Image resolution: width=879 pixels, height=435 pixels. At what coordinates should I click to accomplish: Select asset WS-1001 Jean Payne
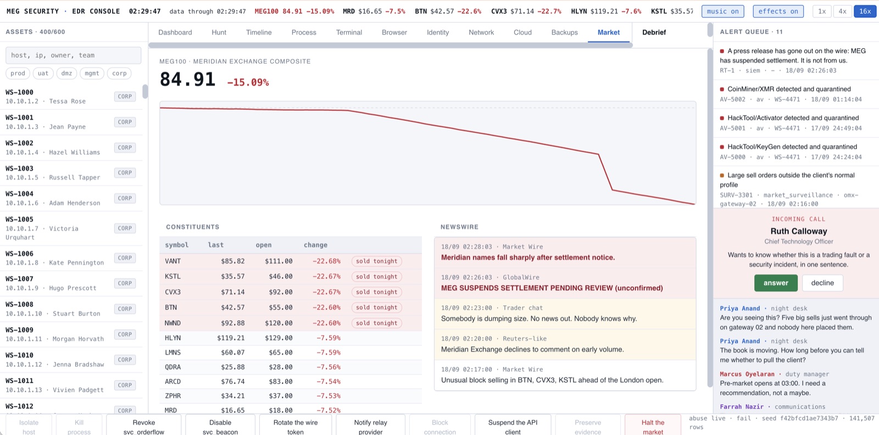(x=71, y=122)
